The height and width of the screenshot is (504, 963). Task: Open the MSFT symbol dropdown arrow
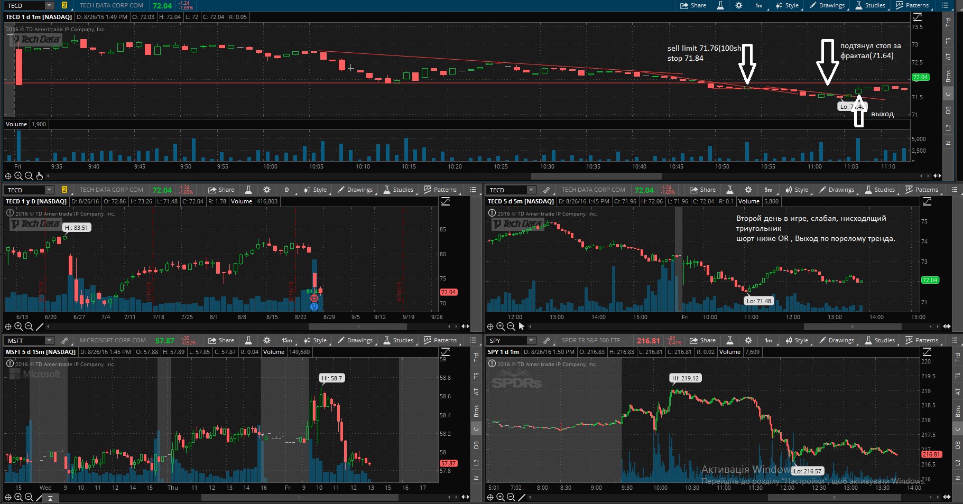point(49,340)
